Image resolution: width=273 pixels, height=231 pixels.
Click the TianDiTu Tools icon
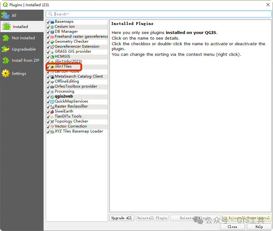52,117
